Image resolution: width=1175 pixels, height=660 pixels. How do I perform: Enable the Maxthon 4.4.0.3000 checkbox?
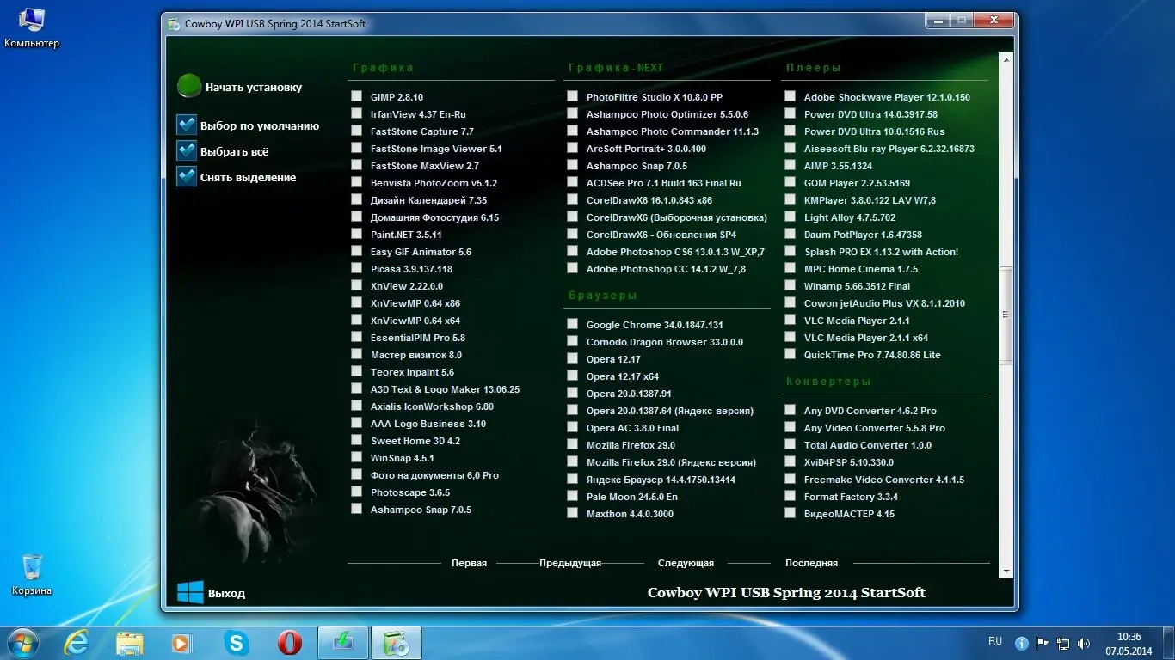tap(572, 513)
